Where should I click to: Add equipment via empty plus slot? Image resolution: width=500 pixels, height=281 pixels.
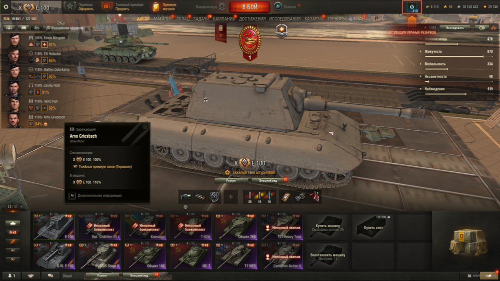tap(230, 197)
